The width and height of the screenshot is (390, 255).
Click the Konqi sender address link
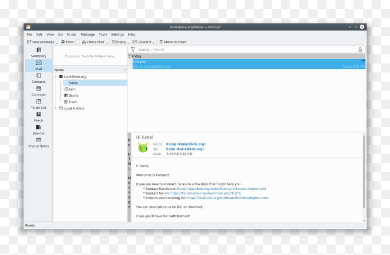(186, 144)
